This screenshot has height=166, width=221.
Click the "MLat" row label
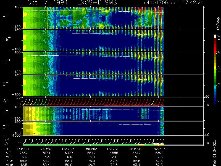9,165
